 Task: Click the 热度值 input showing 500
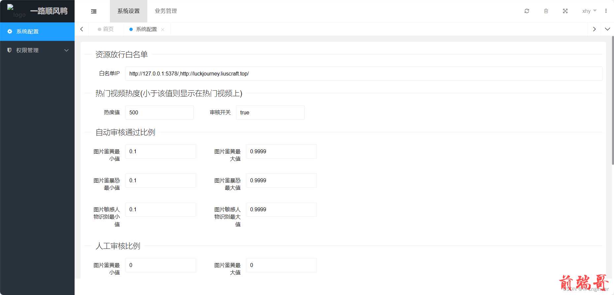point(159,112)
